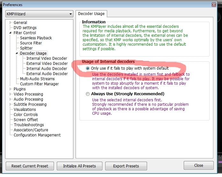
Task: Open Source Filter settings
Action: tap(31, 43)
